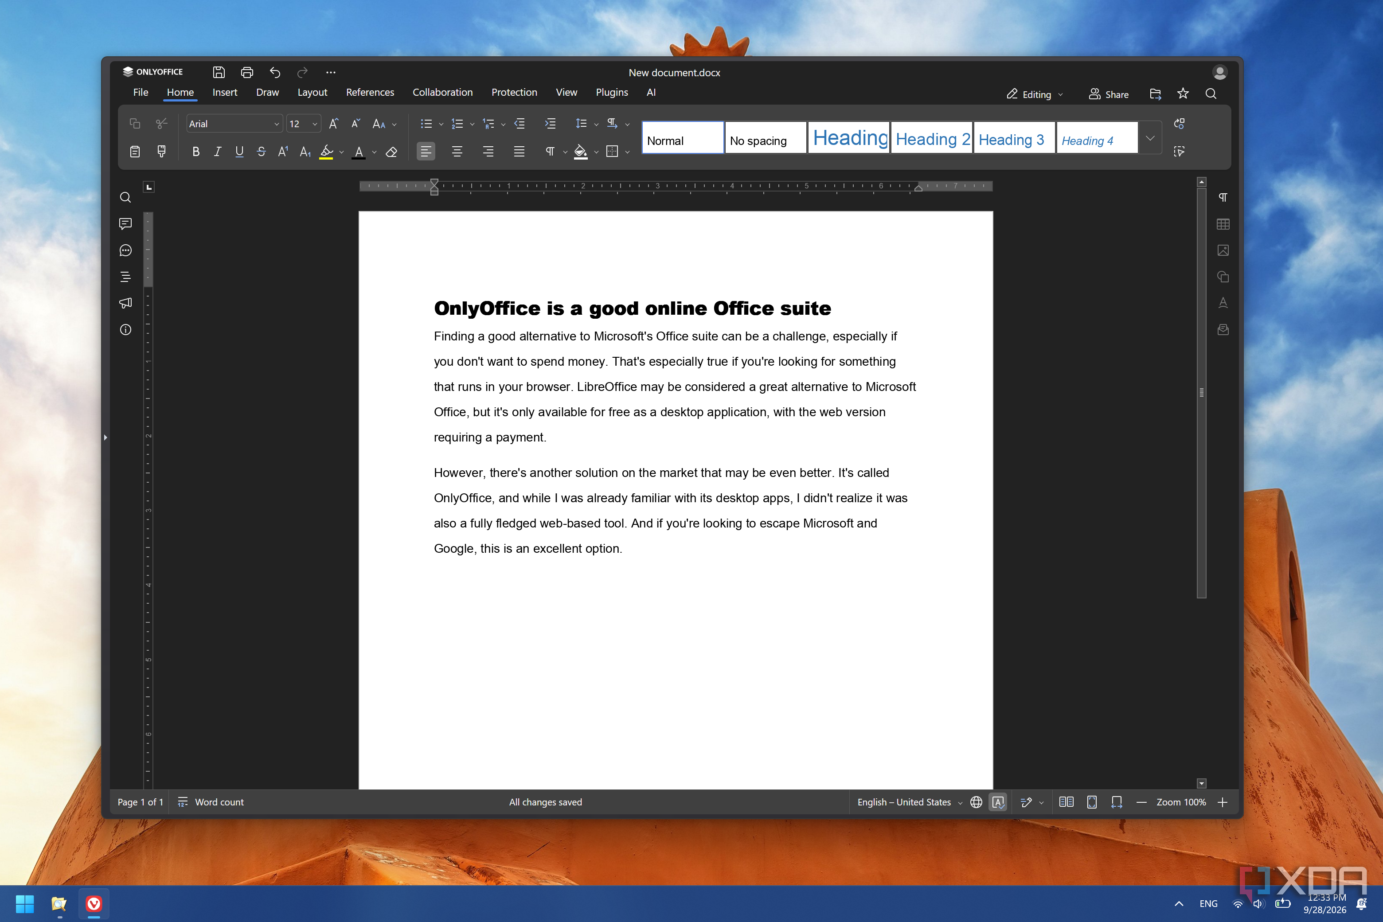Expand the bullets list dropdown arrow
1383x922 pixels.
[x=441, y=124]
